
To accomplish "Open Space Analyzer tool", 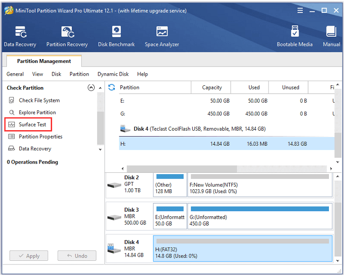I will 162,36.
